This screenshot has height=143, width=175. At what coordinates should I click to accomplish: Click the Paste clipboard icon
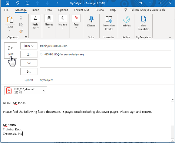[x=10, y=19]
